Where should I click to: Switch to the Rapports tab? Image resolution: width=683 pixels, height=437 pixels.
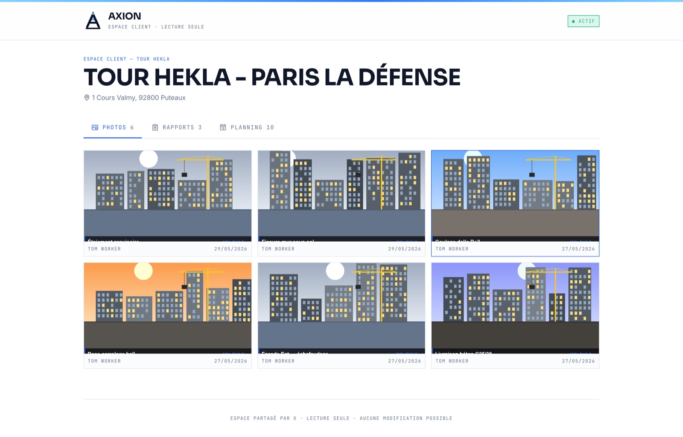pyautogui.click(x=177, y=127)
